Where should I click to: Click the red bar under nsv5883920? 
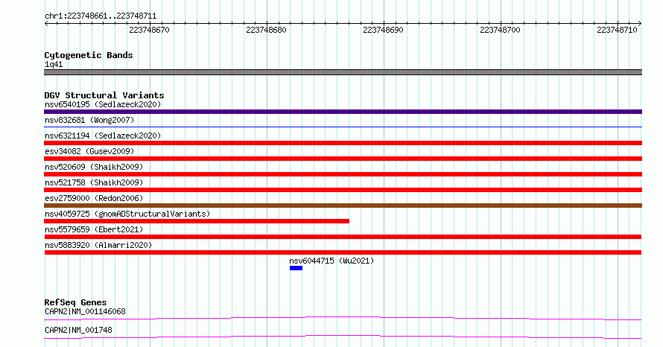coord(343,252)
